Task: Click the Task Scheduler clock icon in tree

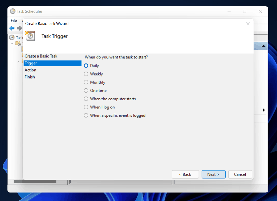Action: point(12,37)
